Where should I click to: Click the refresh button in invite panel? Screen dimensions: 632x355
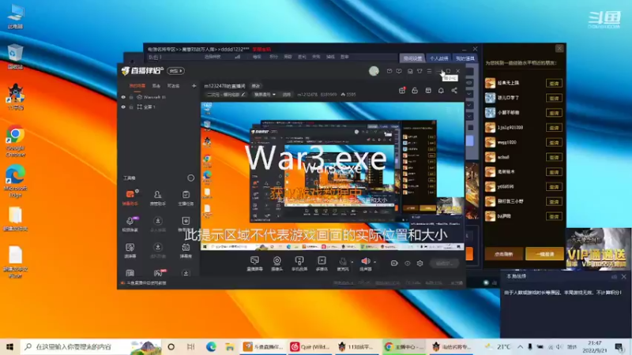click(504, 254)
